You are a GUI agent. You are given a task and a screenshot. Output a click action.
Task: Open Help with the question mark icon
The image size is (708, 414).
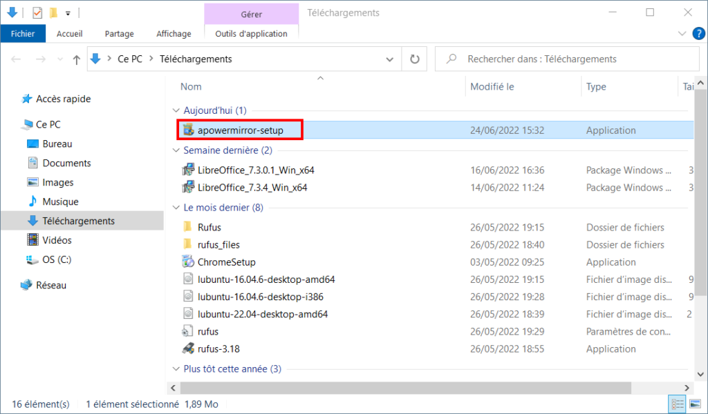(x=698, y=34)
